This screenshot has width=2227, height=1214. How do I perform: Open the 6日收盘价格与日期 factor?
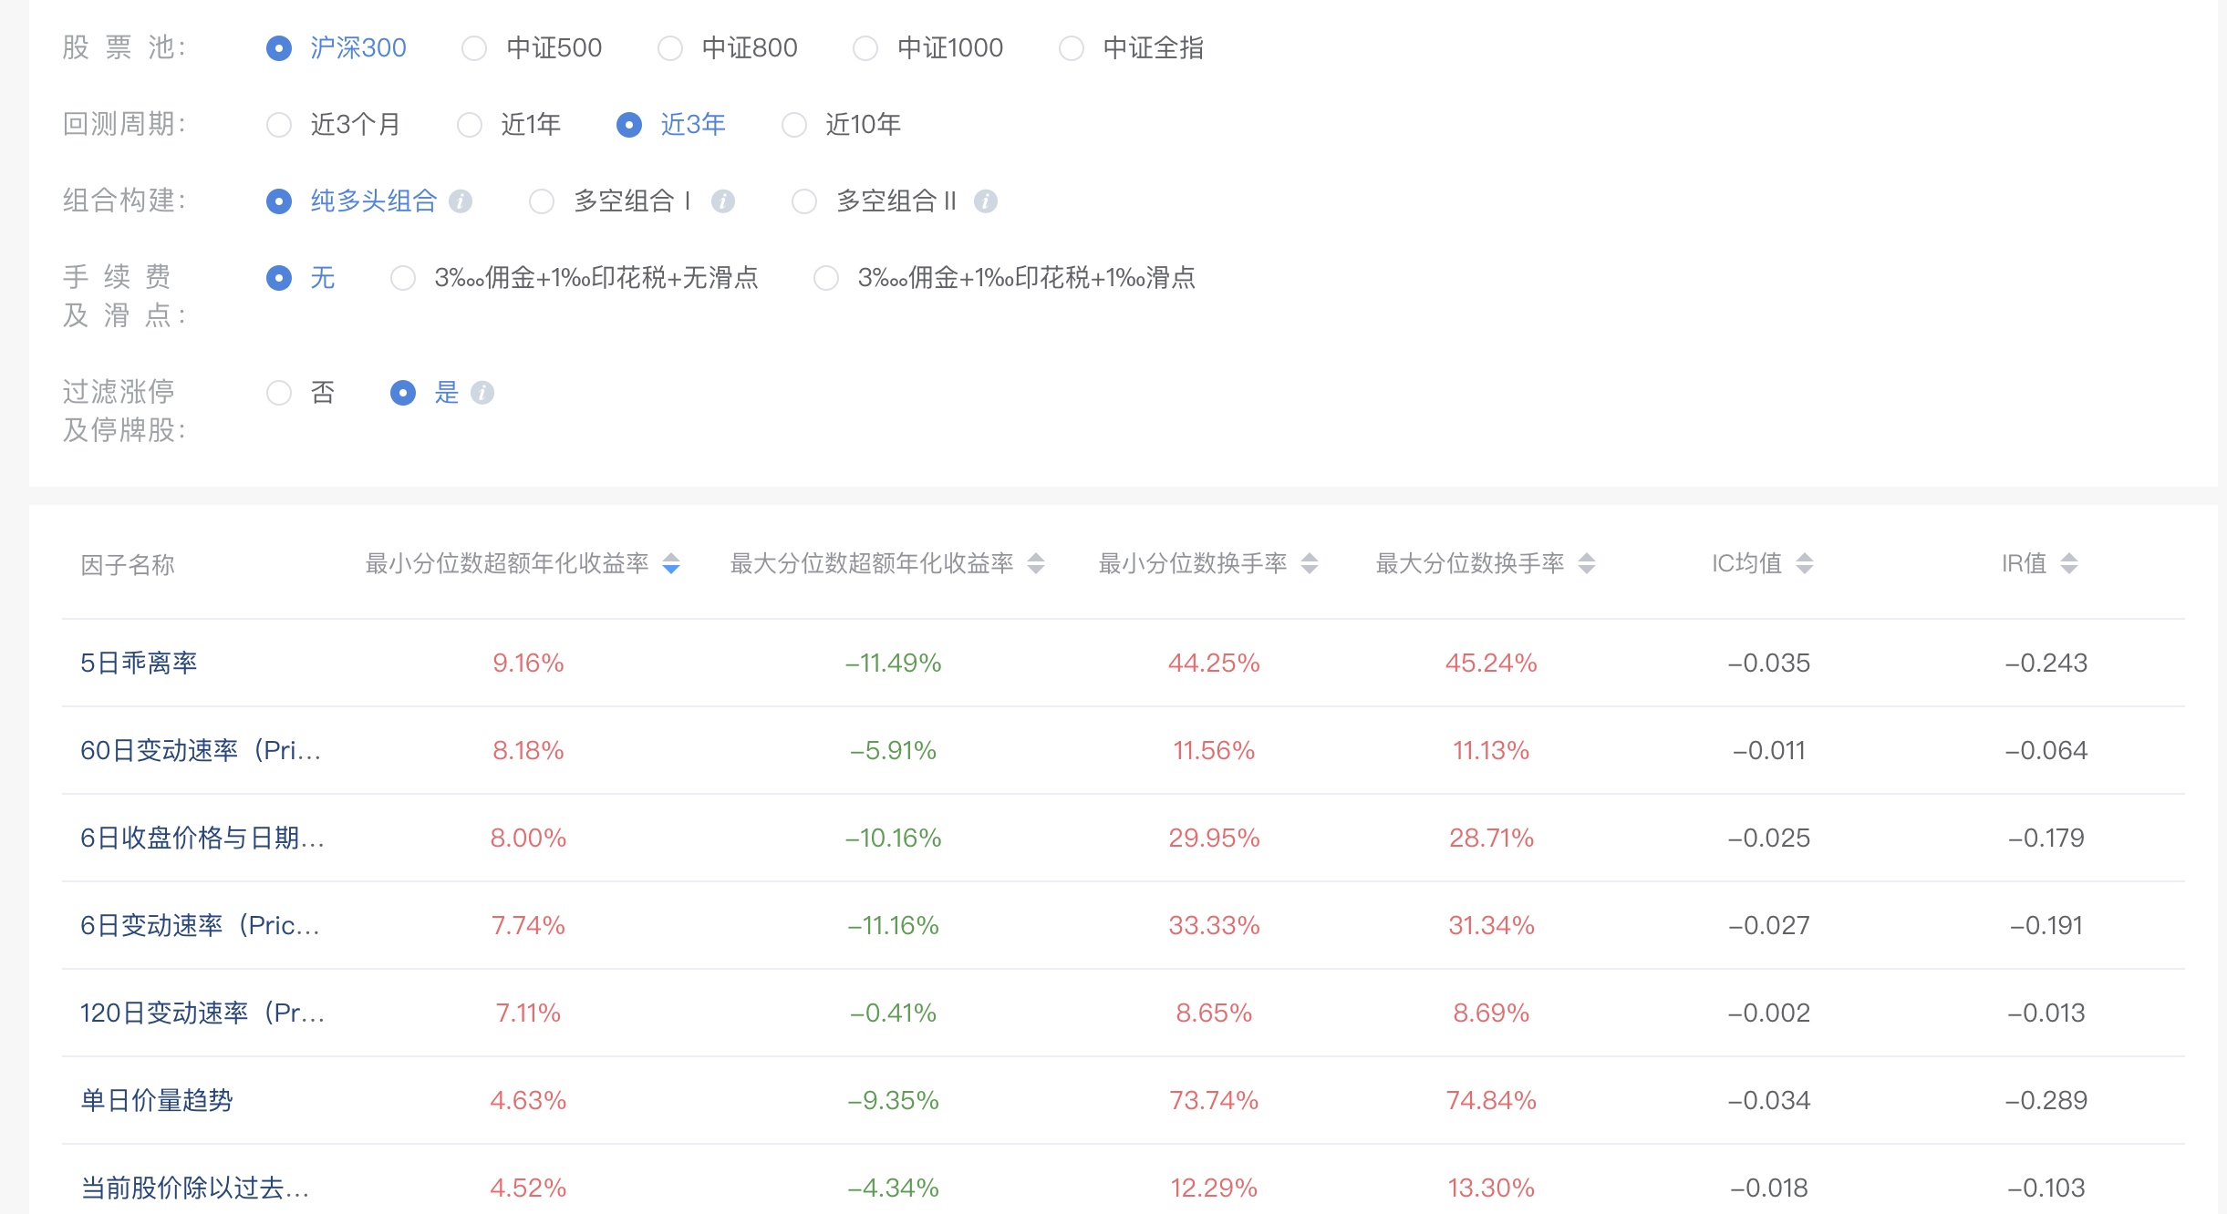[202, 838]
